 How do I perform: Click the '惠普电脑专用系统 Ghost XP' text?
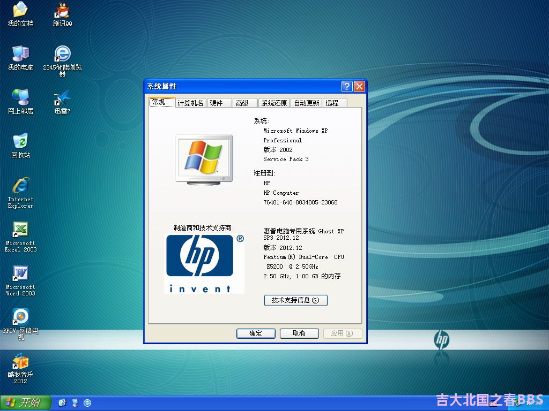point(303,231)
